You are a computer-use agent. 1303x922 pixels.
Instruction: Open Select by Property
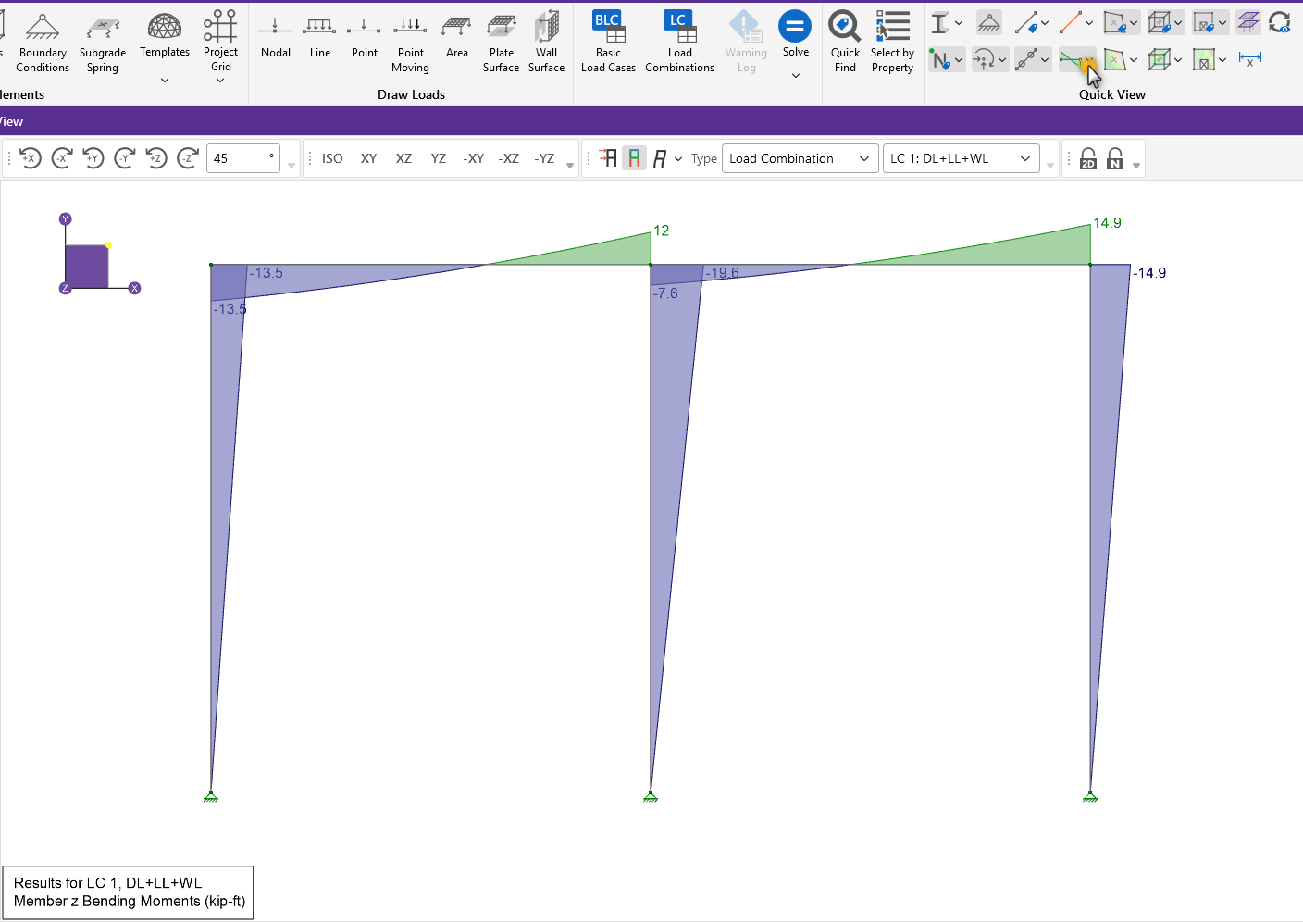tap(892, 43)
